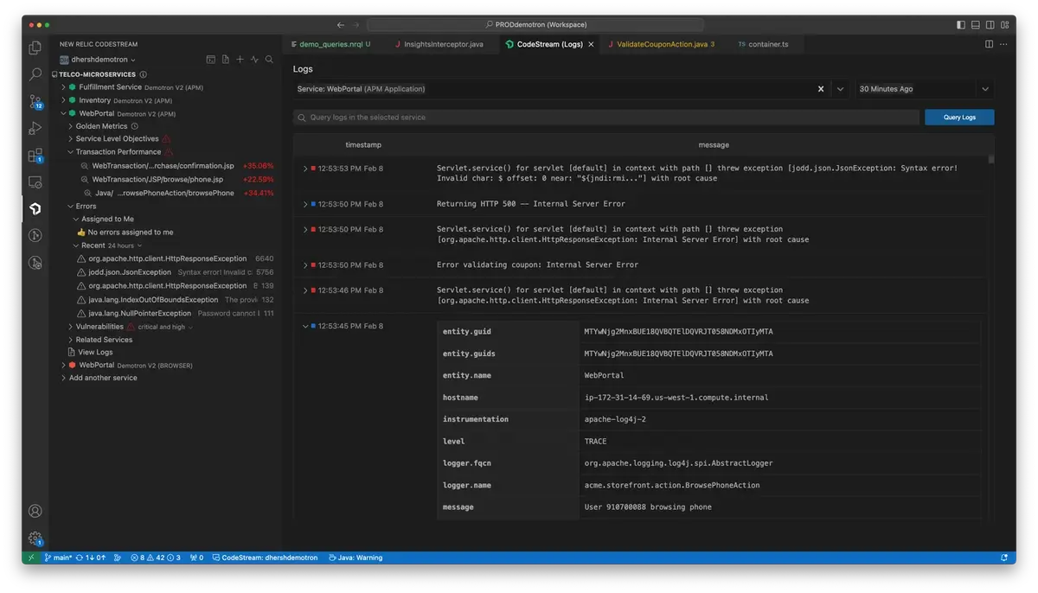1038x593 pixels.
Task: Collapse the 12:53:45 PM log entry
Action: click(x=305, y=327)
